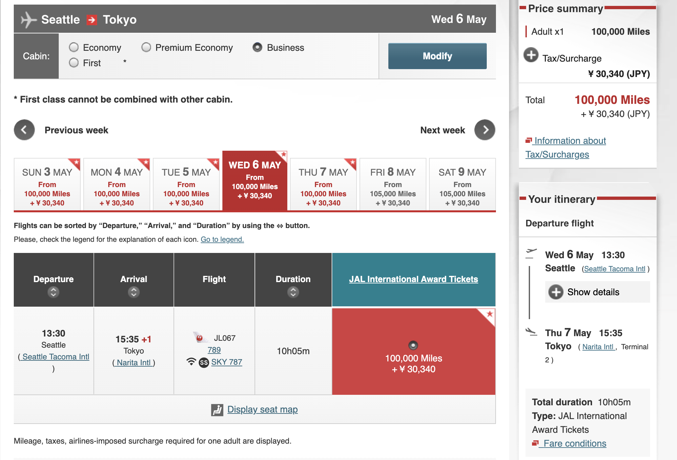This screenshot has width=677, height=460.
Task: Sort flights by Arrival time
Action: point(133,292)
